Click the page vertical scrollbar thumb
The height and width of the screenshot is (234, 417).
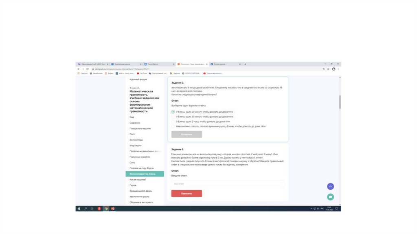tap(340, 102)
